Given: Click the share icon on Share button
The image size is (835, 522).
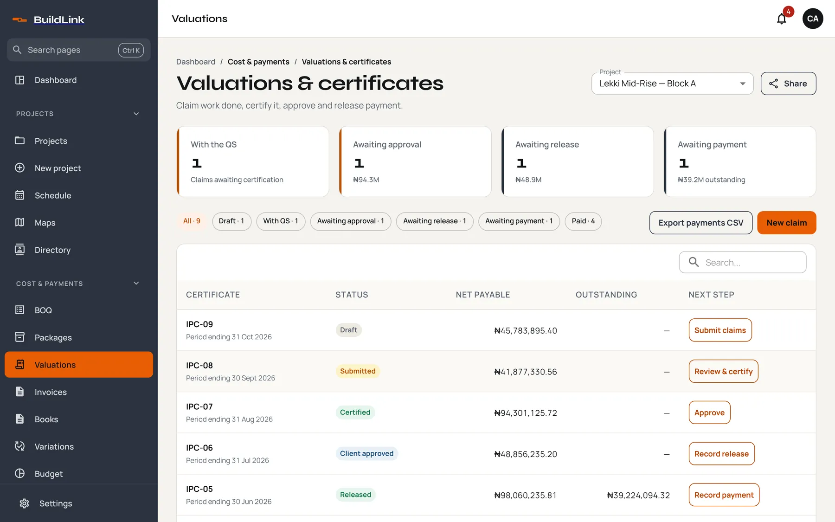Looking at the screenshot, I should coord(773,84).
